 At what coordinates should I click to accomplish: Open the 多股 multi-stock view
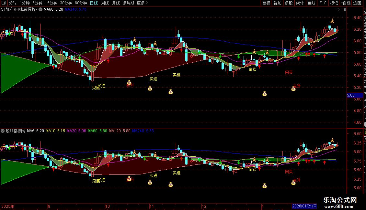(289, 3)
